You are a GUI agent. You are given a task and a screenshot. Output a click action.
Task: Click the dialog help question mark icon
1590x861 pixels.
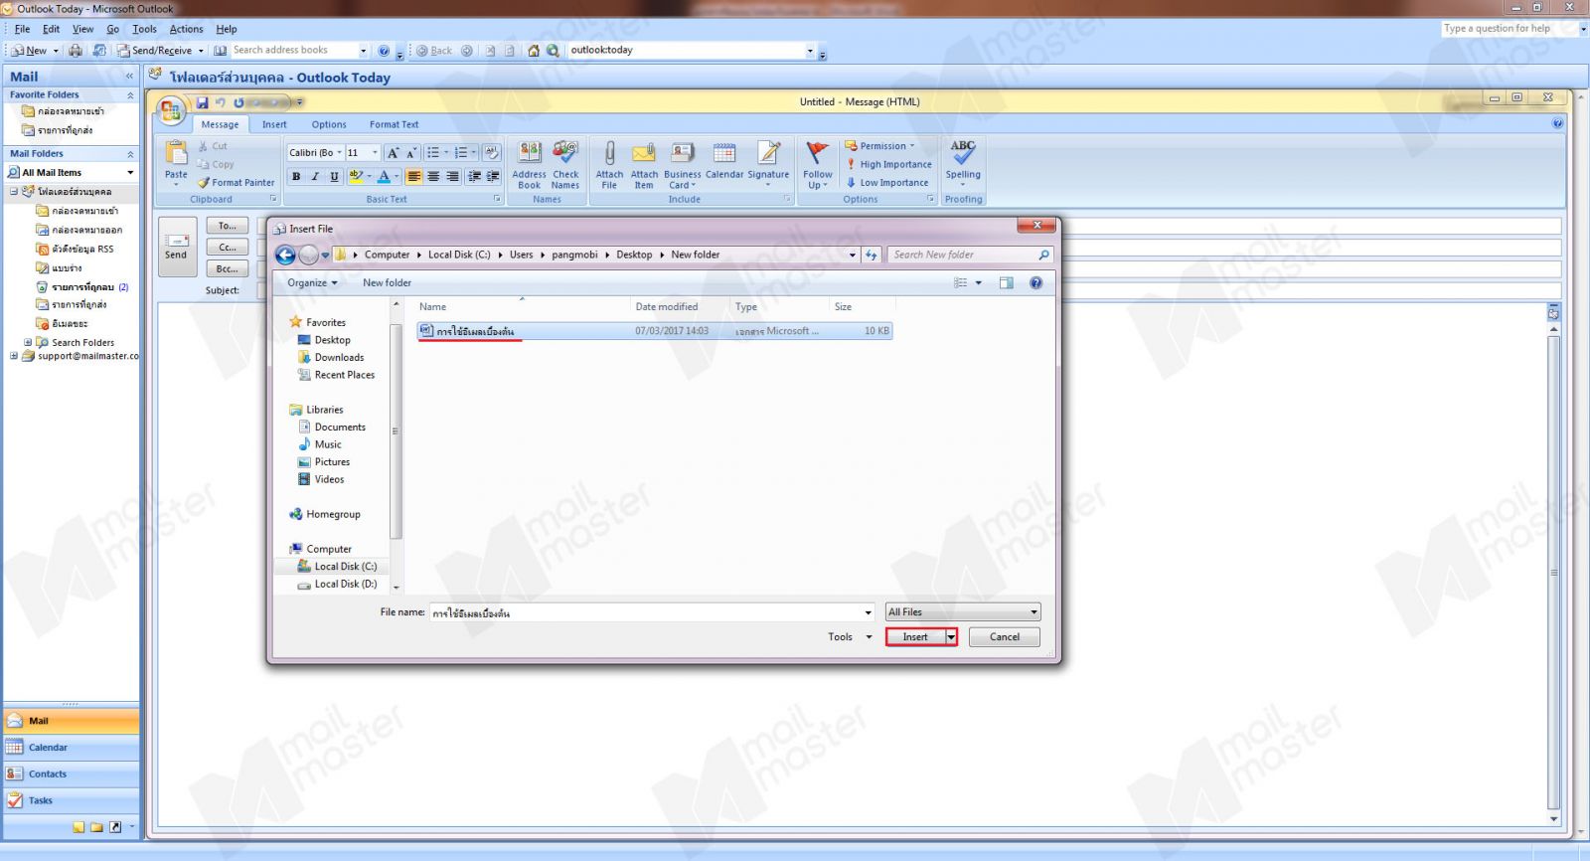pos(1036,283)
